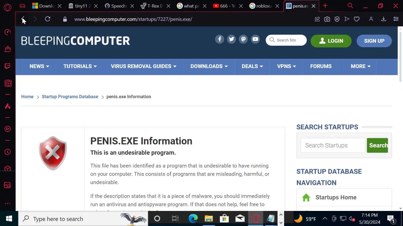The image size is (403, 226).
Task: Search in open tabs magnifier
Action: click(350, 6)
